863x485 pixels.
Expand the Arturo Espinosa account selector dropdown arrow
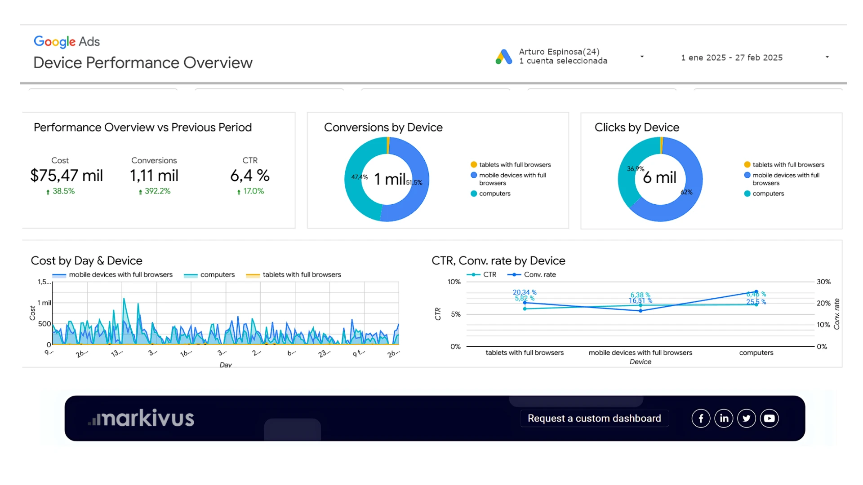pos(642,57)
